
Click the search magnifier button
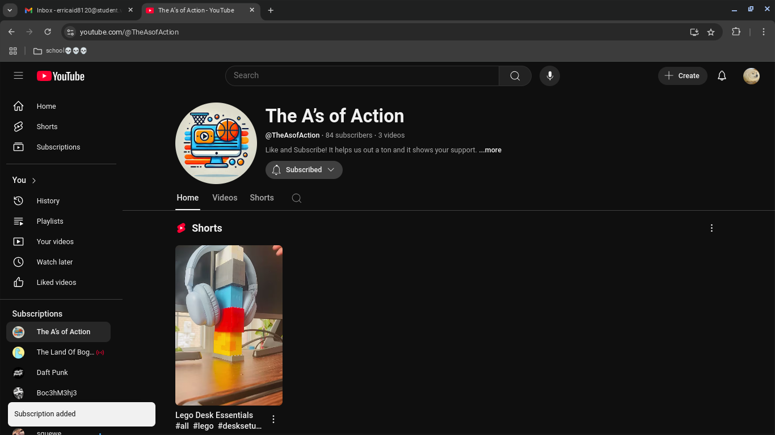coord(515,76)
